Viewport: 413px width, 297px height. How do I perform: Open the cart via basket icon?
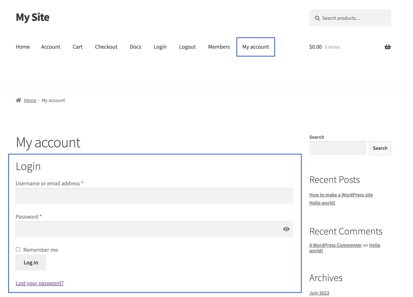(387, 47)
